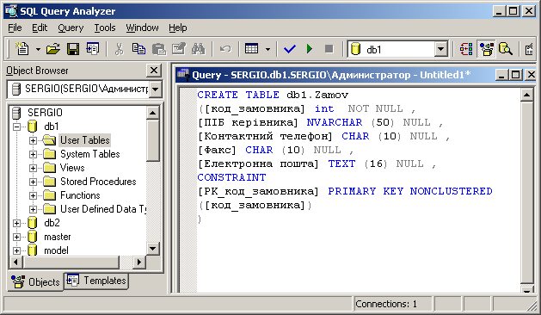Expand the model database node
Screen dimensions: 541x315
[x=16, y=250]
